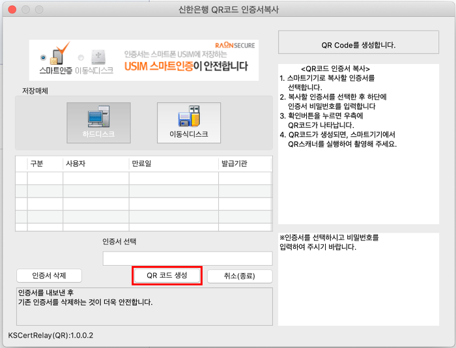Image resolution: width=456 pixels, height=348 pixels.
Task: Choose 이동식디스크 storage media button
Action: coord(189,123)
